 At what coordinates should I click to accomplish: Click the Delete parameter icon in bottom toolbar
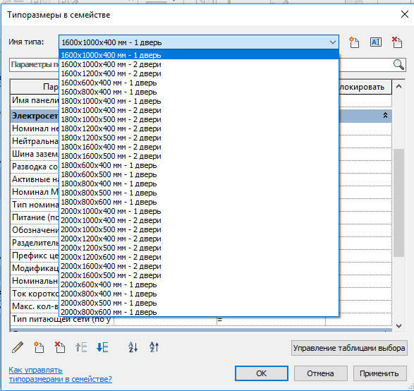click(x=60, y=347)
